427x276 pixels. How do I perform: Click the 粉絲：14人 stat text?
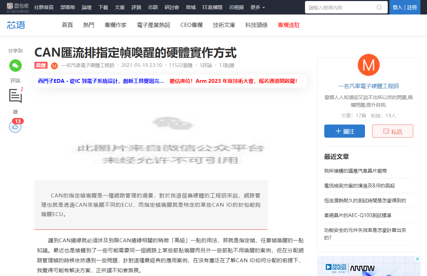383,116
